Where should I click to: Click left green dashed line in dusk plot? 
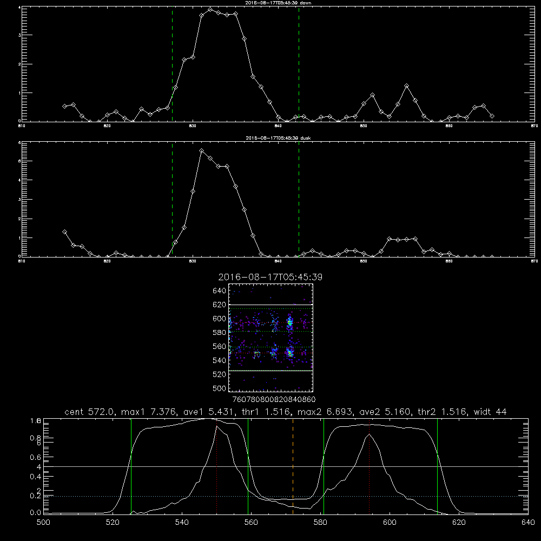point(172,199)
